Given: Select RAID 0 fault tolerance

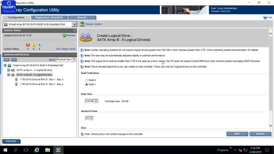Looking at the screenshot, I should tap(86, 80).
